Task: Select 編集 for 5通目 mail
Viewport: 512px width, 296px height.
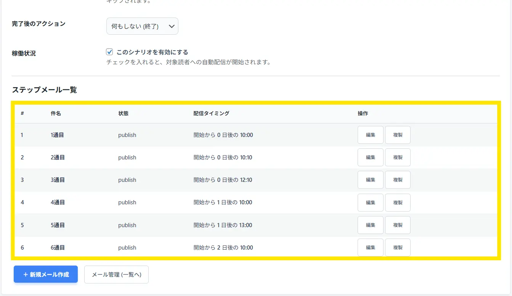Action: coord(370,225)
